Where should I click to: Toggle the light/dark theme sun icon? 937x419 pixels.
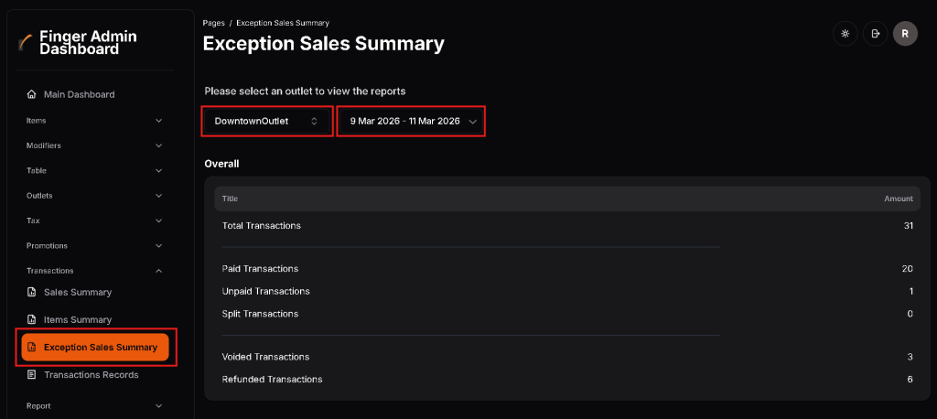(845, 34)
